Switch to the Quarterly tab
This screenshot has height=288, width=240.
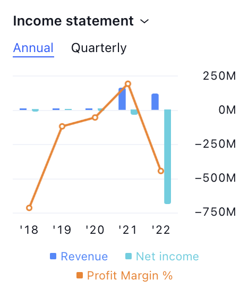[x=99, y=48]
